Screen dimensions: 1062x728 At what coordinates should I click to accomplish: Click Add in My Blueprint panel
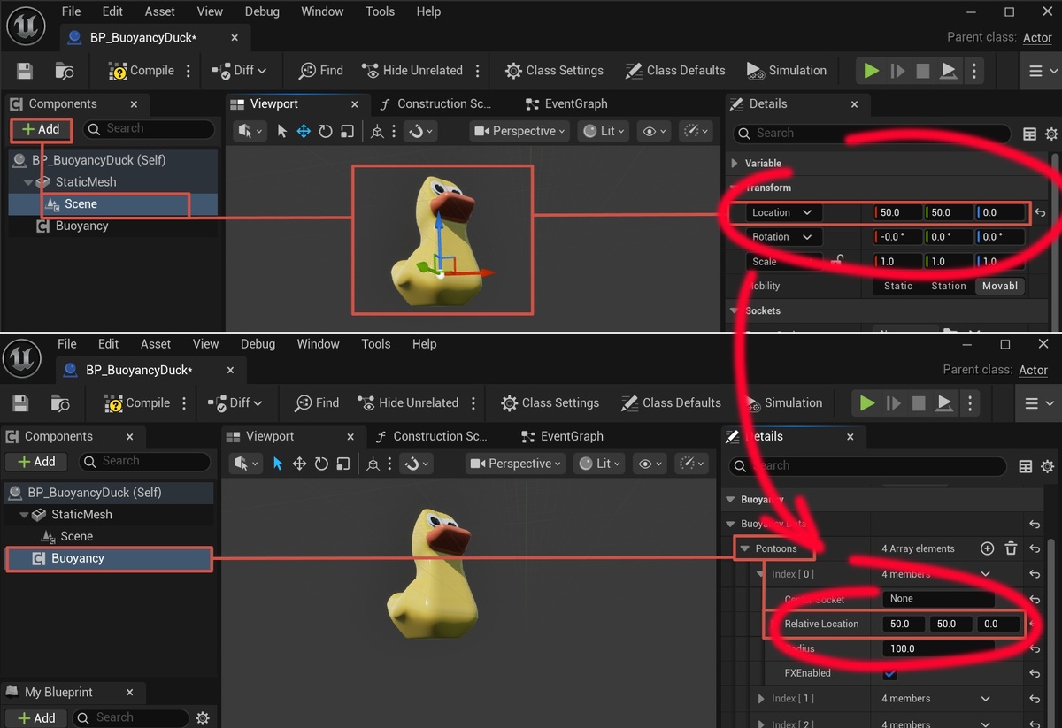(x=37, y=718)
